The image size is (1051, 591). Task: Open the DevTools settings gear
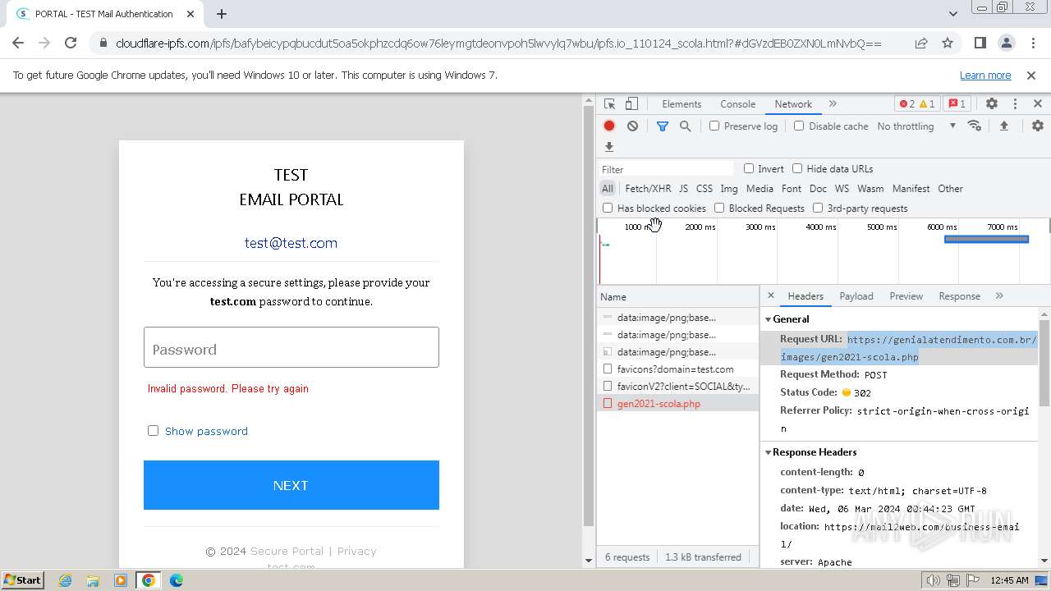point(992,104)
